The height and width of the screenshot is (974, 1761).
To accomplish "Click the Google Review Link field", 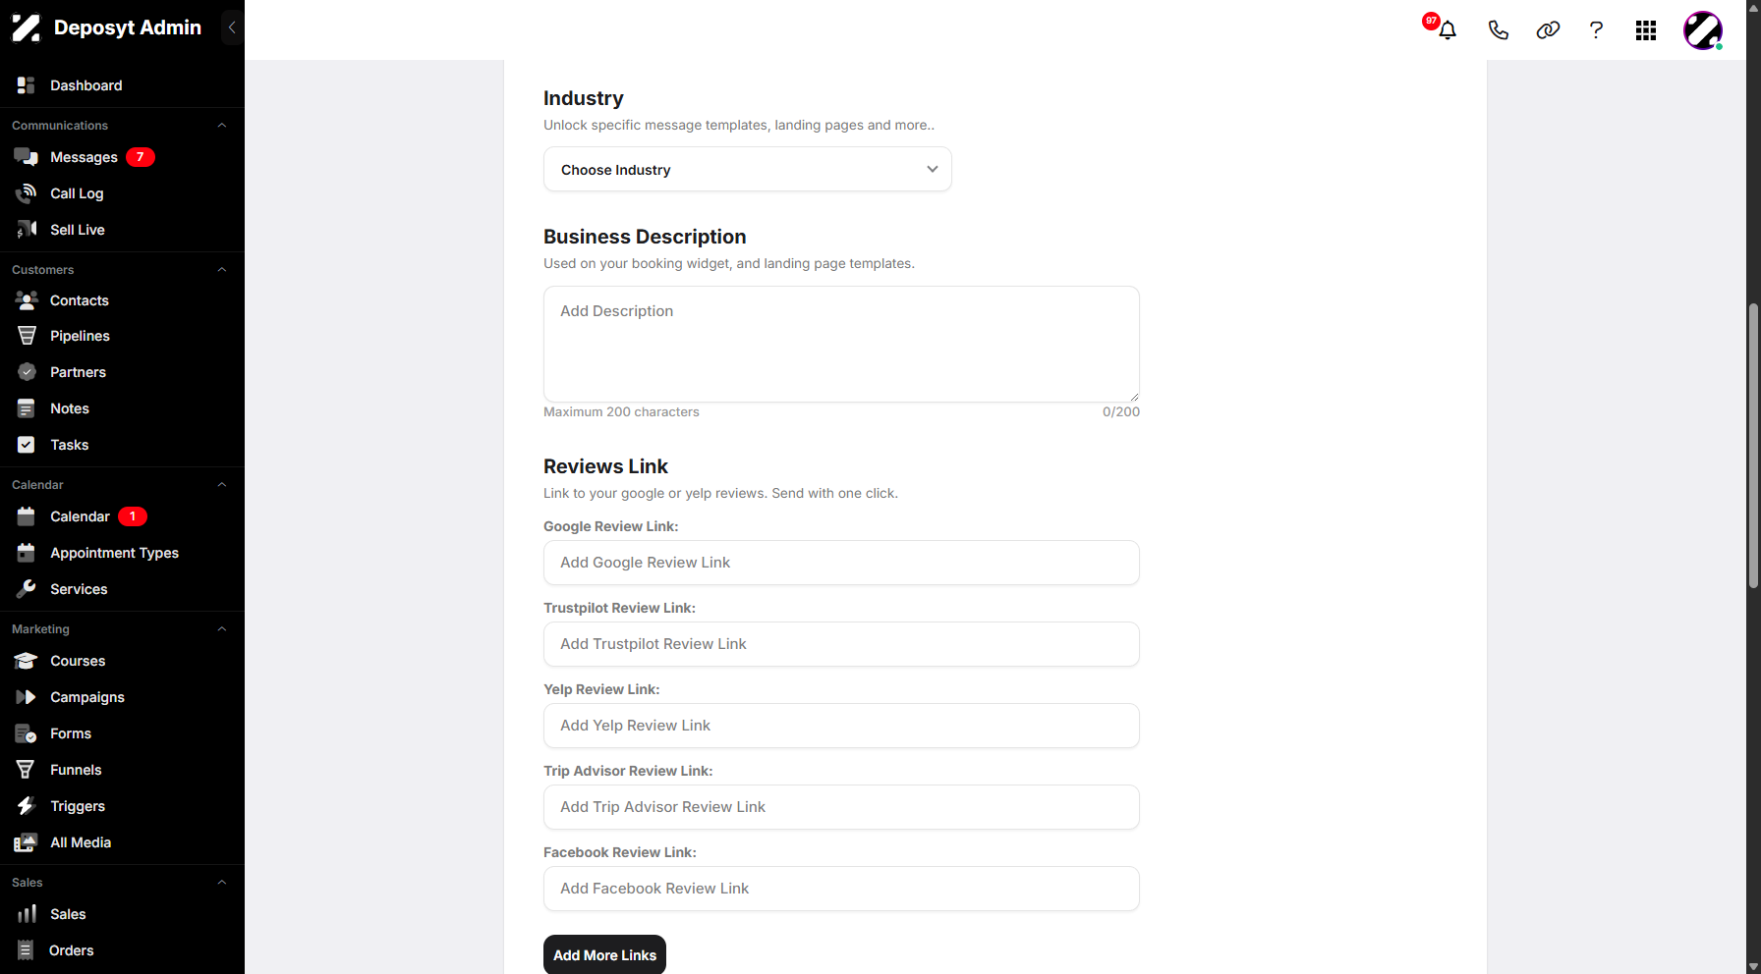I will 841,563.
